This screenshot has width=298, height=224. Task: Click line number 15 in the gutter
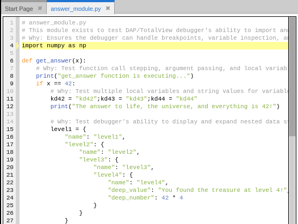(10, 129)
